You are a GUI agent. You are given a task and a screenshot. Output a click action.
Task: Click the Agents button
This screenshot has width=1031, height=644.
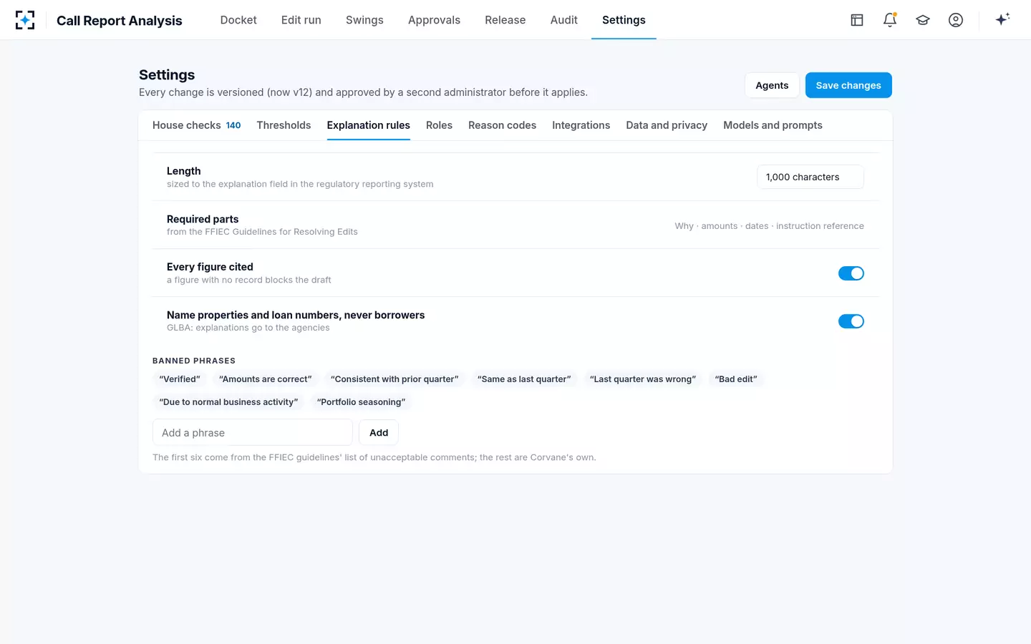click(x=772, y=85)
